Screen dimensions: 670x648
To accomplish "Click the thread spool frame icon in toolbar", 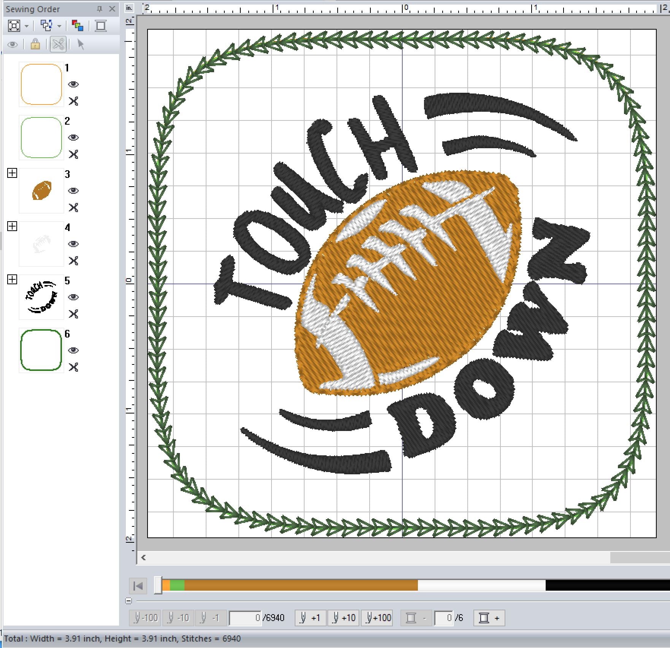I will coord(101,26).
